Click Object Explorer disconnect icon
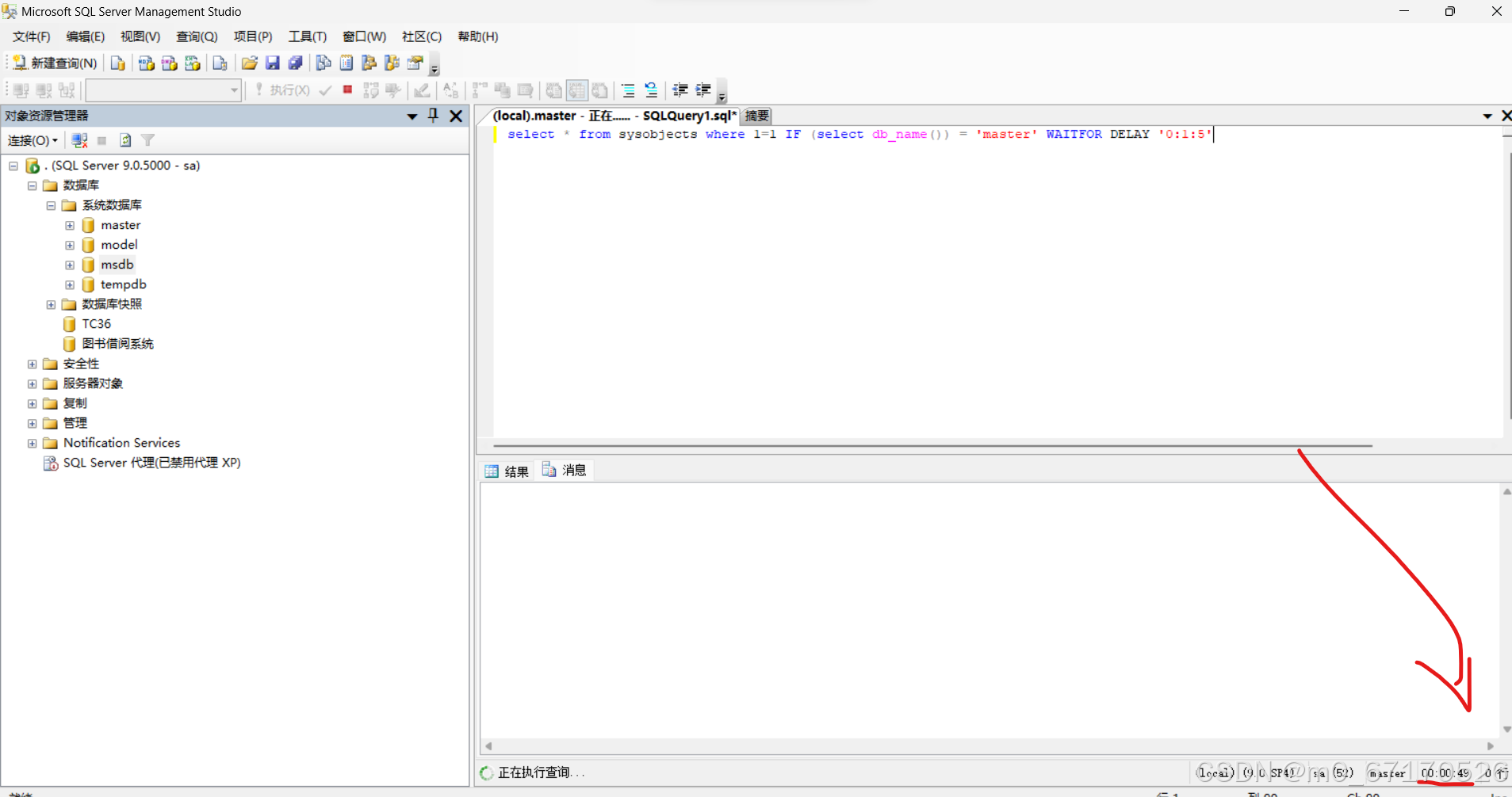1512x797 pixels. pos(79,140)
